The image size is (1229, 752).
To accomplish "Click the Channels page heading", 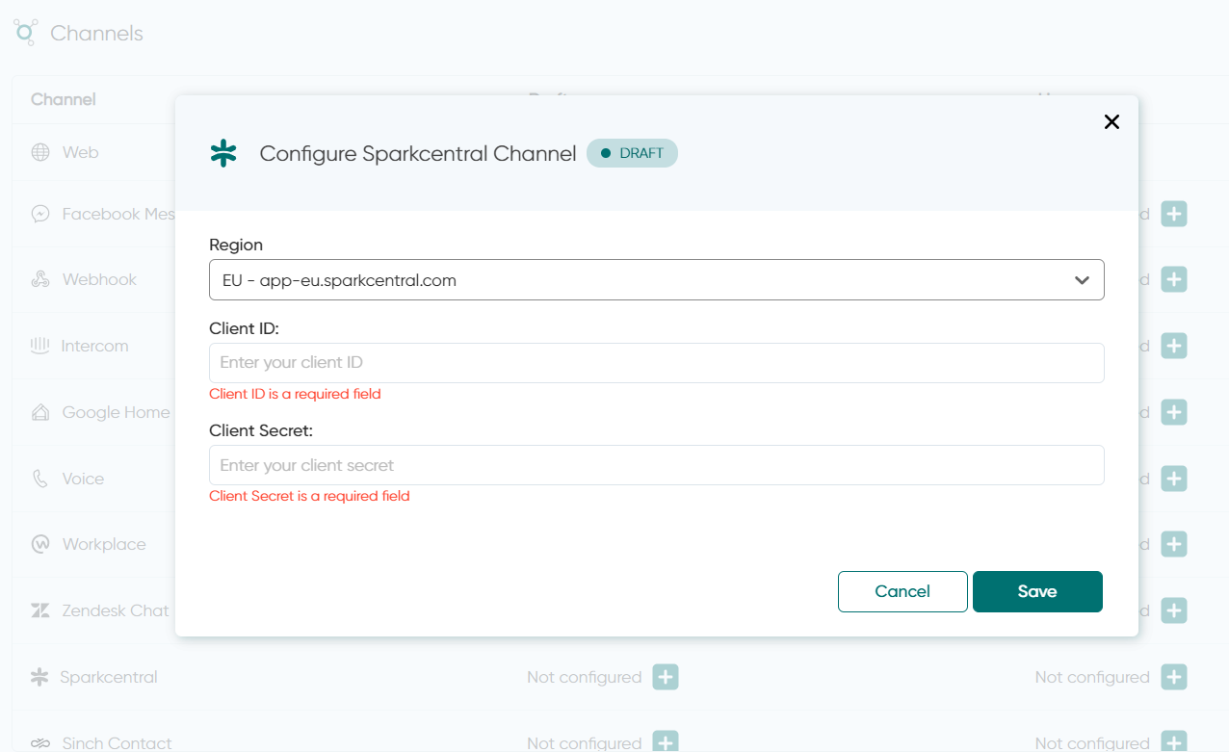I will (96, 33).
